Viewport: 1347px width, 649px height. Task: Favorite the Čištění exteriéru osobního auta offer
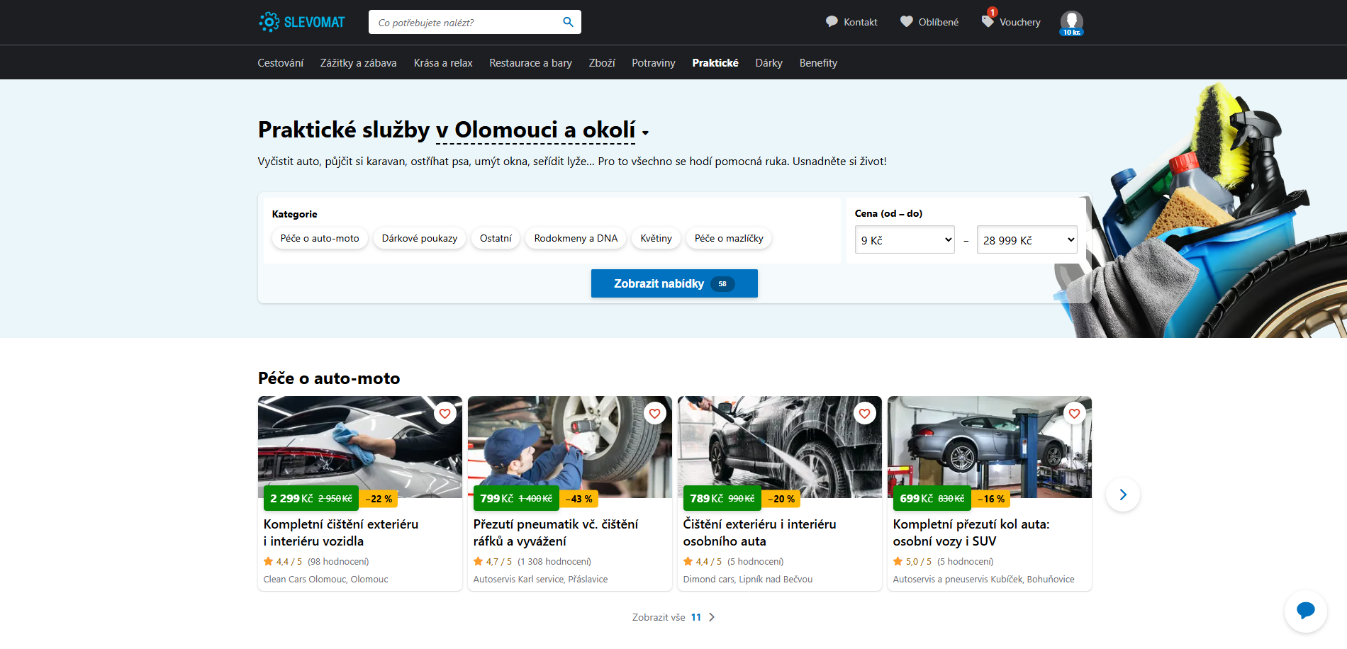tap(864, 413)
